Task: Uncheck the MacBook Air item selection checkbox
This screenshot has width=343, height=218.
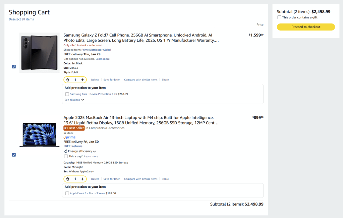Action: pyautogui.click(x=14, y=155)
